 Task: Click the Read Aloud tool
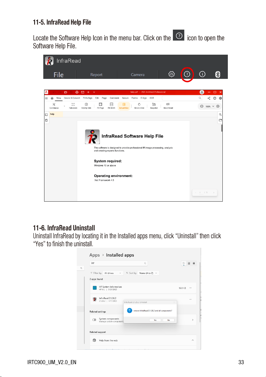[x=168, y=106]
